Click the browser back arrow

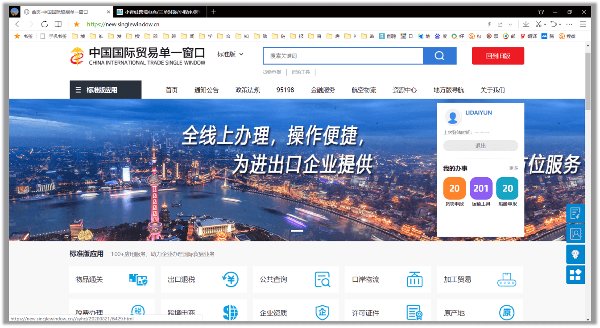pos(17,24)
